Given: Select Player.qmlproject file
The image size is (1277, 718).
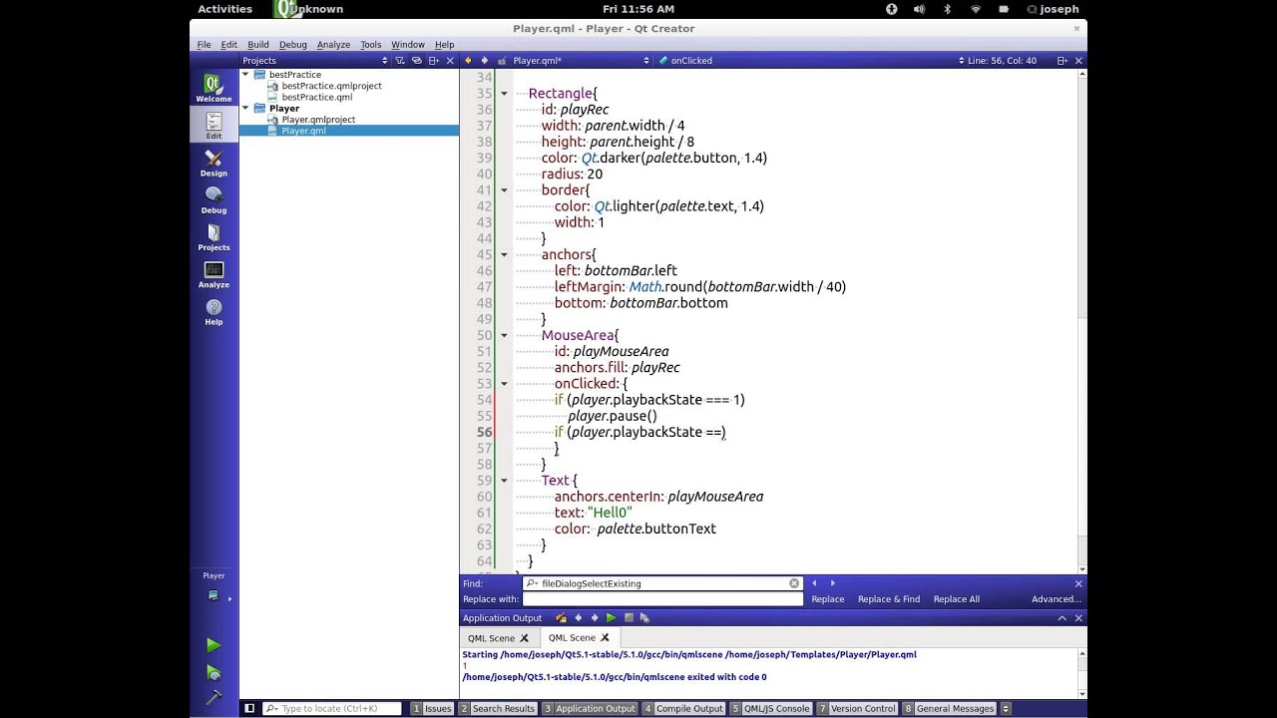Looking at the screenshot, I should click(x=318, y=120).
